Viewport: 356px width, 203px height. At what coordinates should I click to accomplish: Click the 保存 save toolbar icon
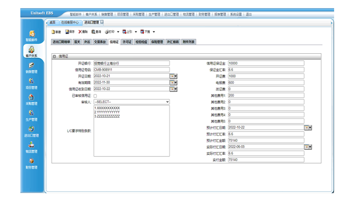click(x=70, y=31)
